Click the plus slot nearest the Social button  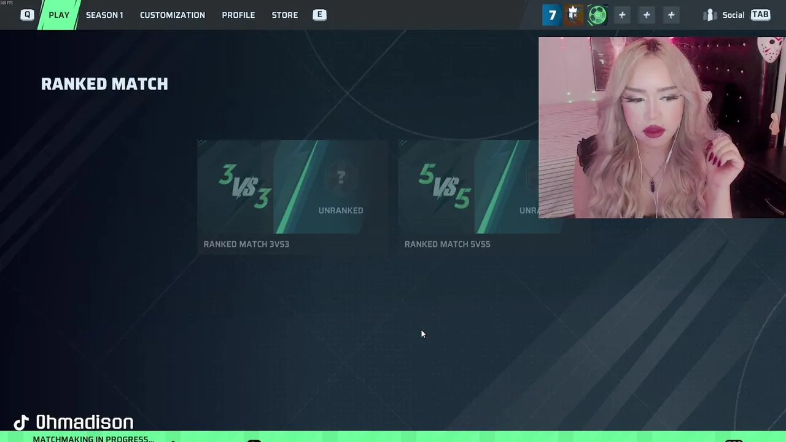(671, 15)
